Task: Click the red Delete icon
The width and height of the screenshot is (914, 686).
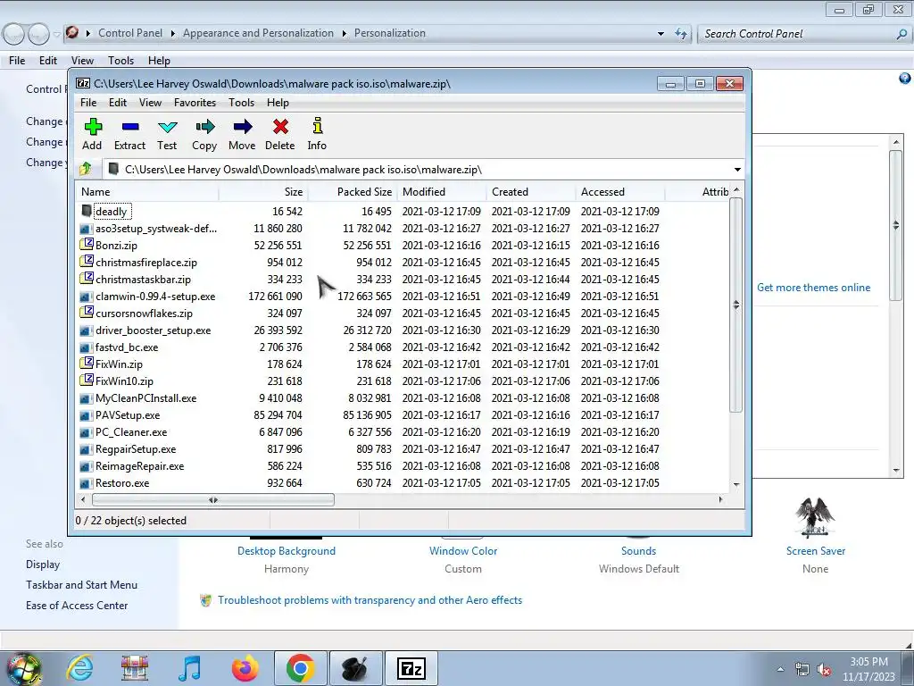Action: [280, 127]
